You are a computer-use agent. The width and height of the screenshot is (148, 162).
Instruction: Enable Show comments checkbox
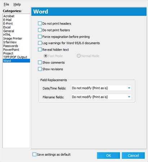pos(40,62)
